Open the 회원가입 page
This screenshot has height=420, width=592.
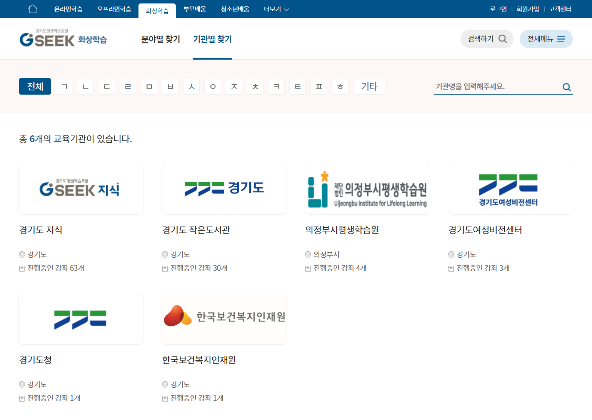[527, 8]
